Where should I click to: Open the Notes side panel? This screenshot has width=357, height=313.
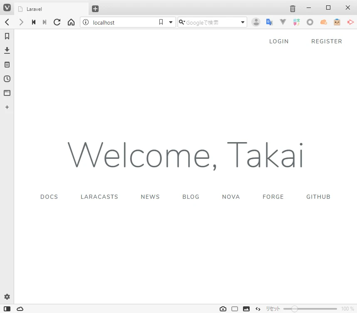[7, 65]
